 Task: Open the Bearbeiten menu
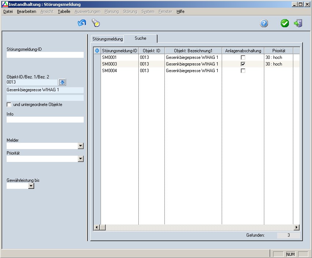26,11
